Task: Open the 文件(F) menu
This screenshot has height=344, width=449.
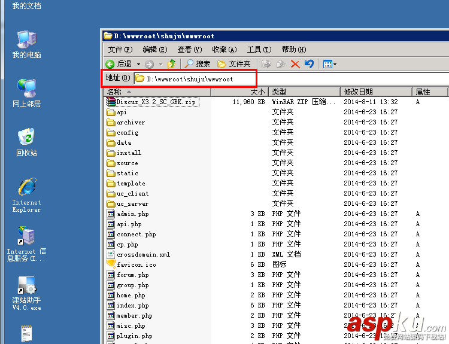Action: 120,50
